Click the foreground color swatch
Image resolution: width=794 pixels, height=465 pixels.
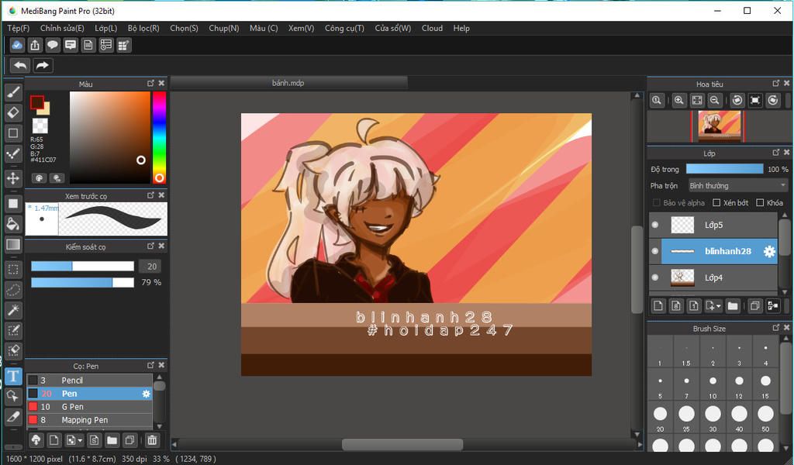pyautogui.click(x=37, y=103)
